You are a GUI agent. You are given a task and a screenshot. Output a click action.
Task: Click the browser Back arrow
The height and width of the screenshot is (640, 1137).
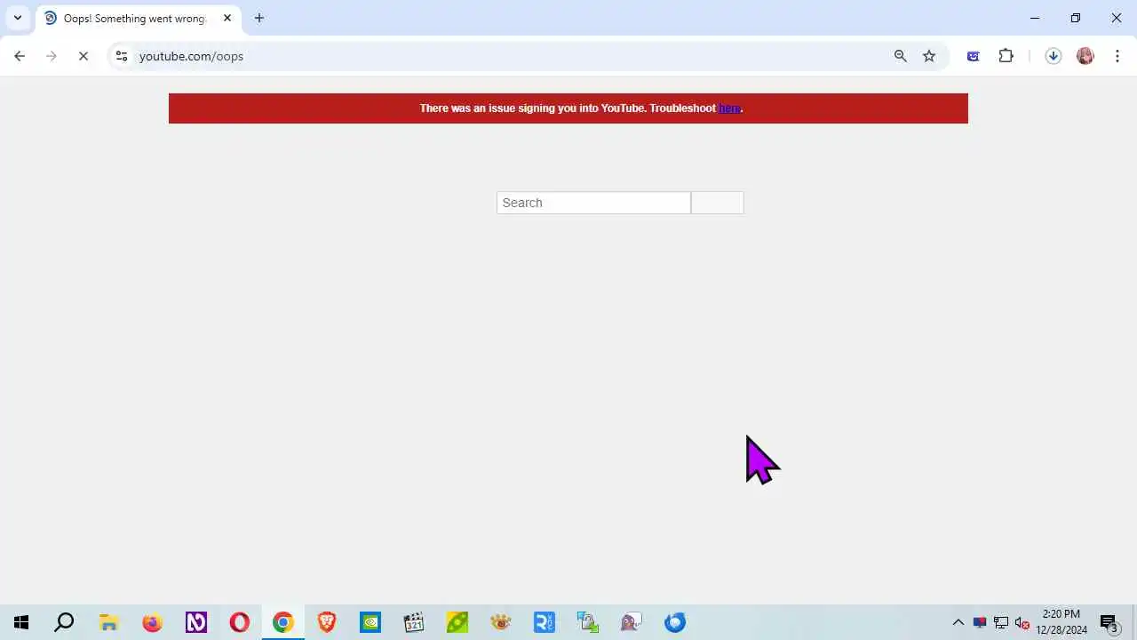pyautogui.click(x=20, y=56)
